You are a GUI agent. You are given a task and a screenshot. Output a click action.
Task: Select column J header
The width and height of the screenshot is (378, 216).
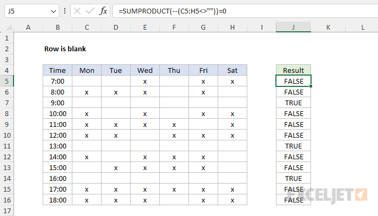click(x=293, y=27)
